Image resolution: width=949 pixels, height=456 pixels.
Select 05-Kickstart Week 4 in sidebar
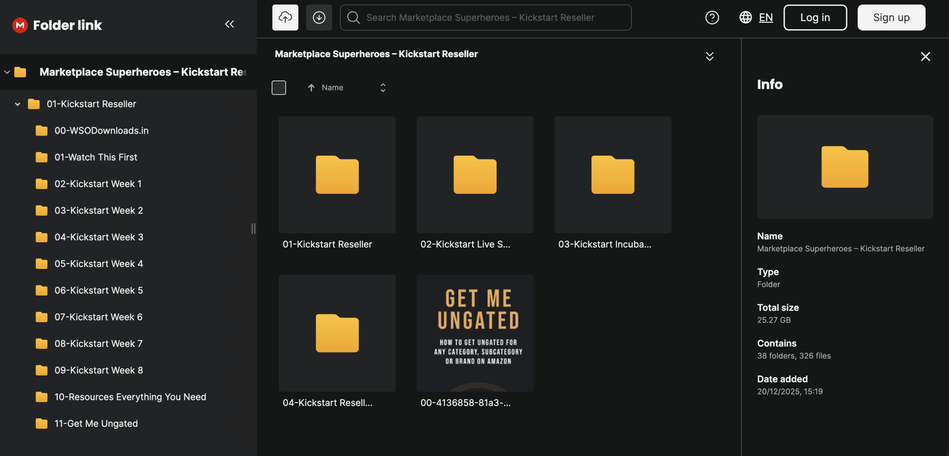pos(99,264)
